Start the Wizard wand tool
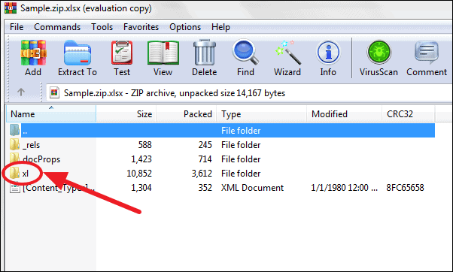The height and width of the screenshot is (272, 453). coord(287,58)
